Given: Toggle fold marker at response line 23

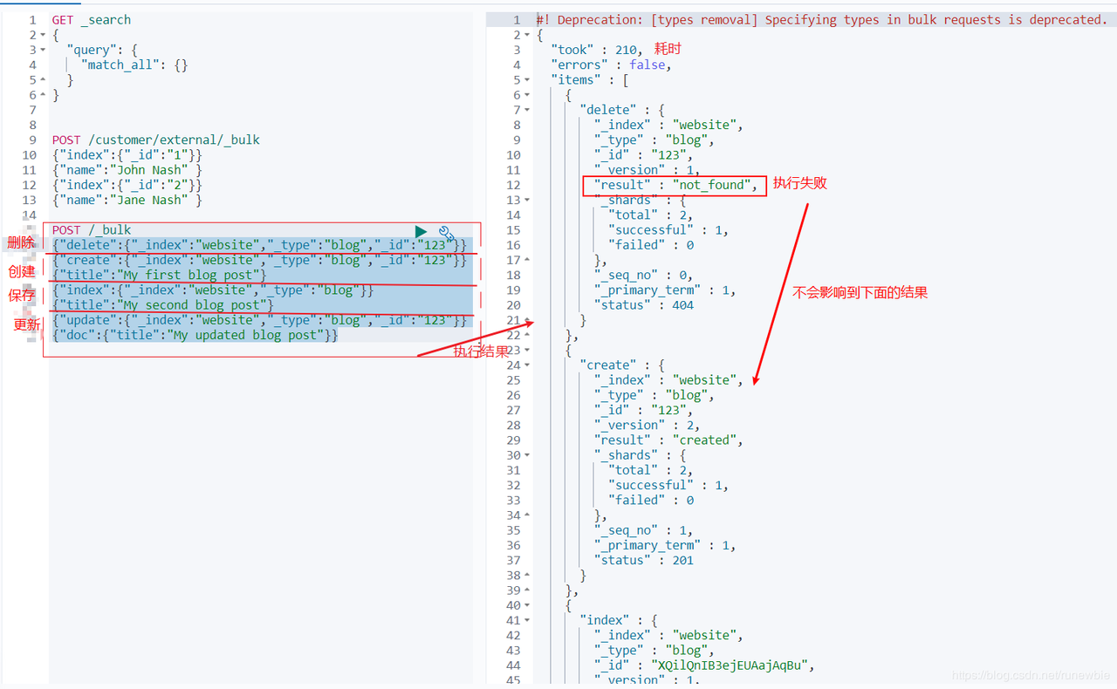Looking at the screenshot, I should 528,350.
